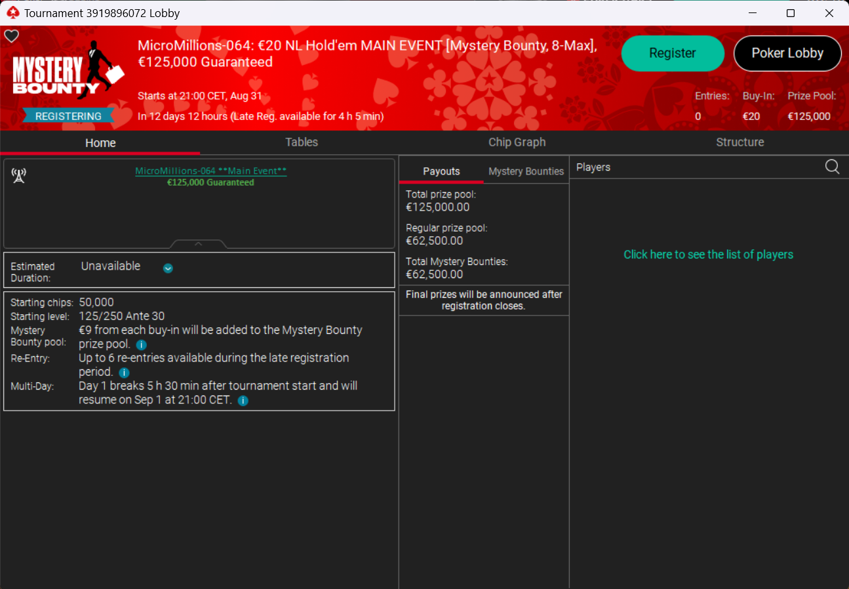
Task: Open the player search magnifier icon
Action: (832, 167)
